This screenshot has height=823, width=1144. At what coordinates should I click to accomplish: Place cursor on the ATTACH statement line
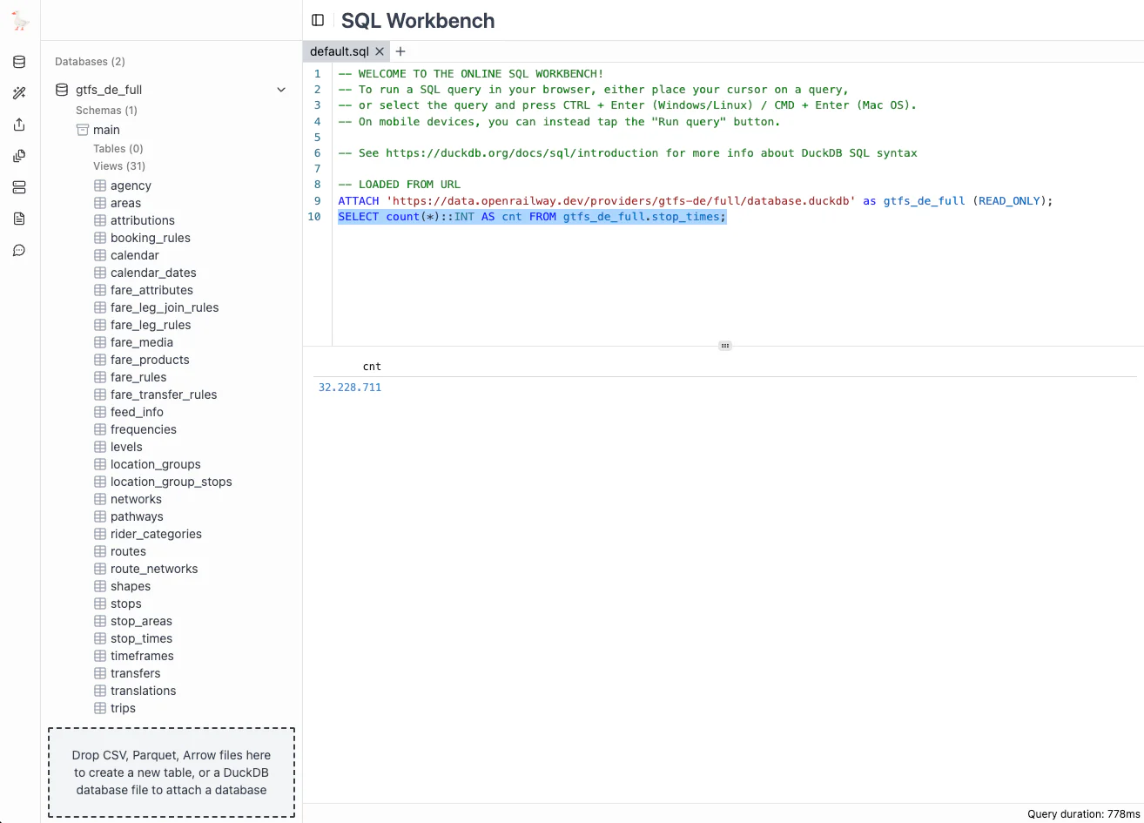[696, 201]
